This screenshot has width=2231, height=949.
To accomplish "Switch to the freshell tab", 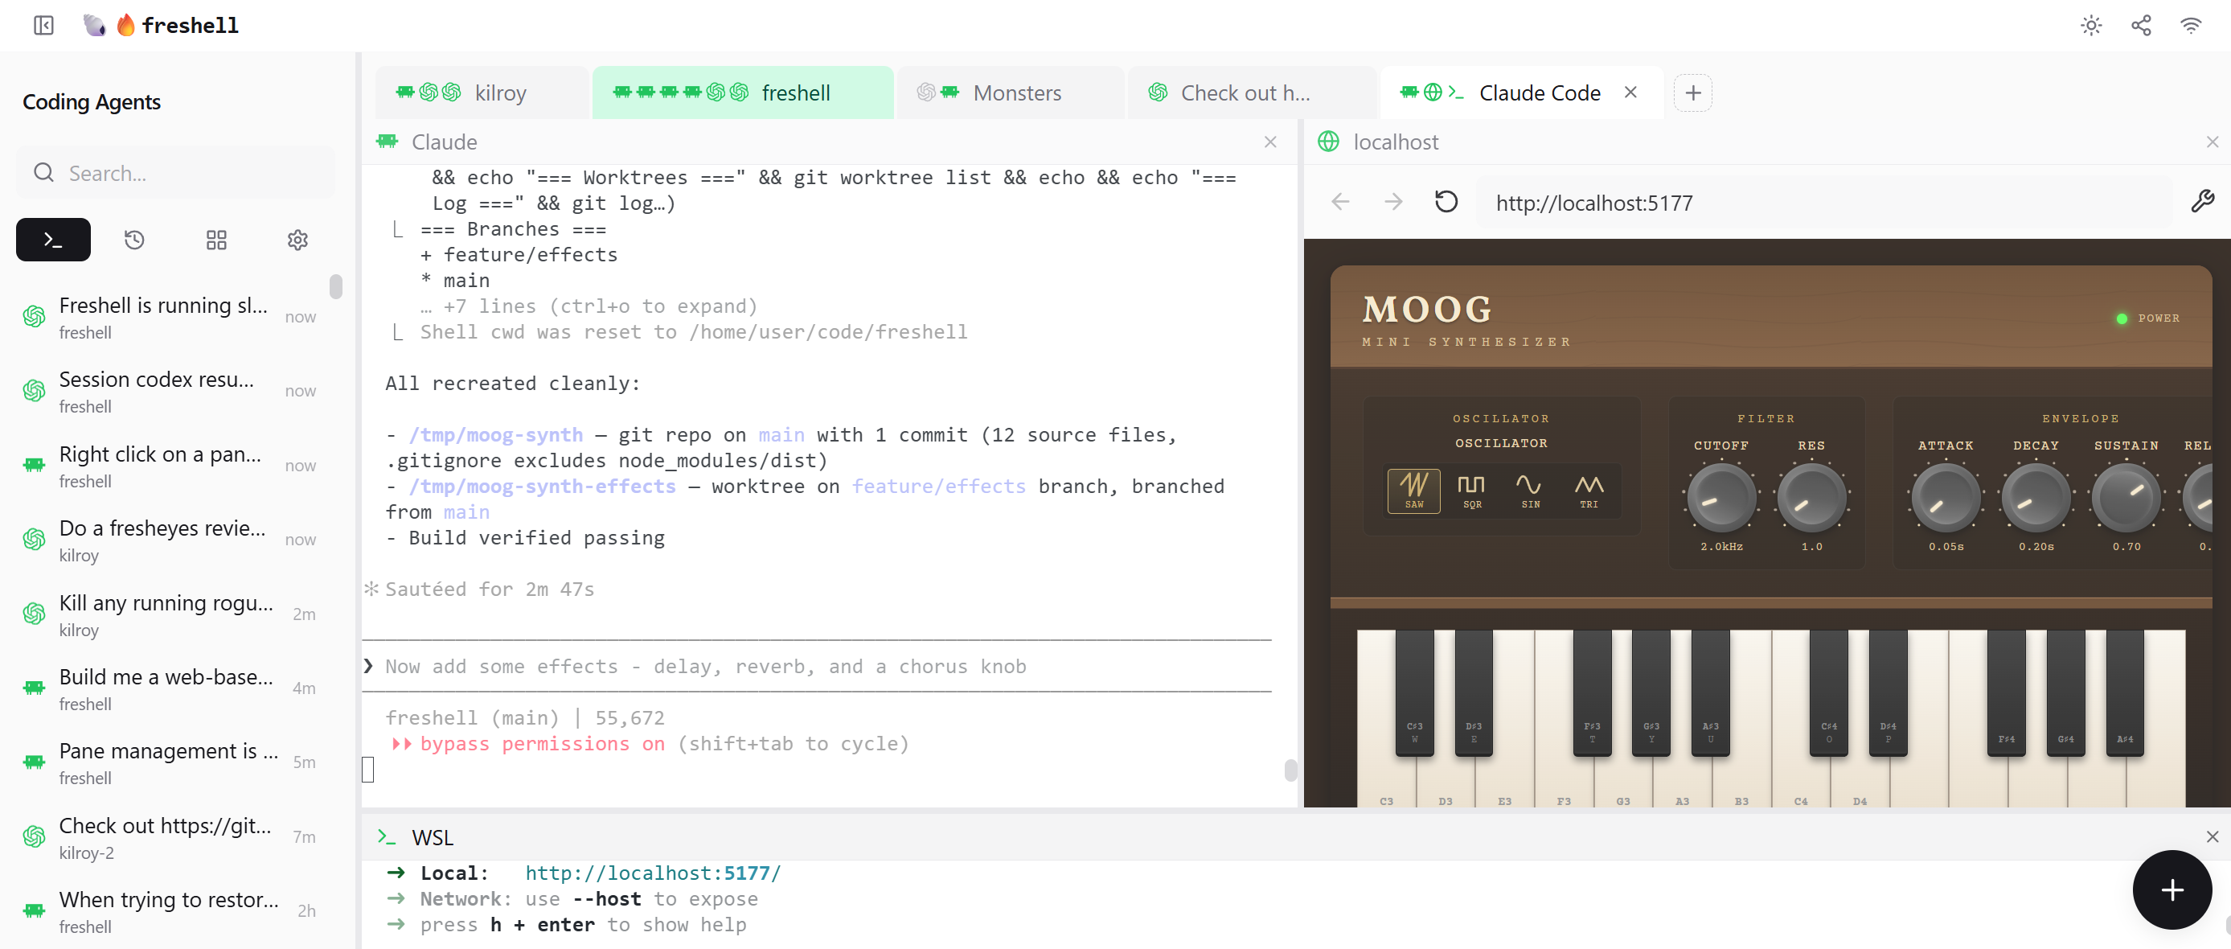I will point(742,92).
